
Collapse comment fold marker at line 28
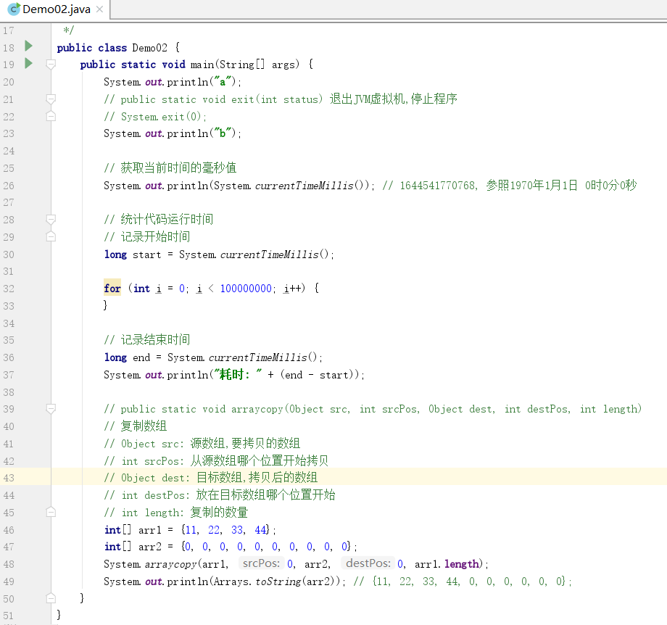[51, 220]
